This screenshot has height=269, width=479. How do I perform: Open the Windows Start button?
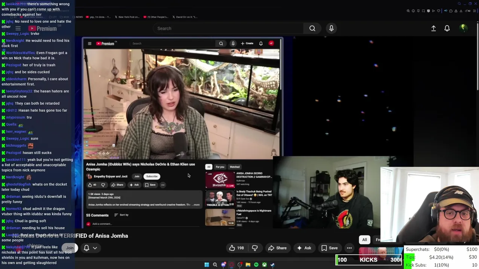point(207,265)
